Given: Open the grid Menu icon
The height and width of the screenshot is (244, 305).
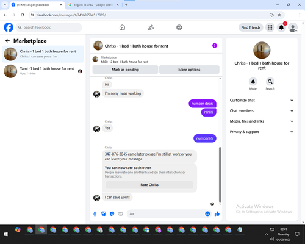Looking at the screenshot, I should [x=270, y=27].
